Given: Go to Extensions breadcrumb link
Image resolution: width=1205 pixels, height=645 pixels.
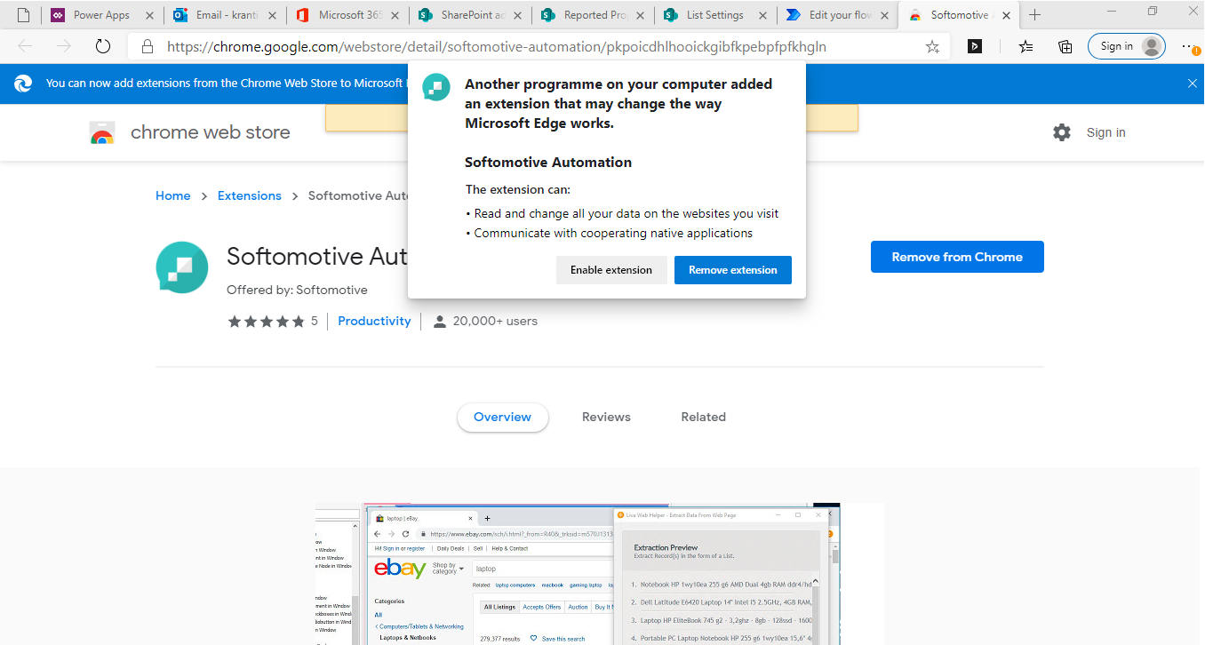Looking at the screenshot, I should 250,195.
